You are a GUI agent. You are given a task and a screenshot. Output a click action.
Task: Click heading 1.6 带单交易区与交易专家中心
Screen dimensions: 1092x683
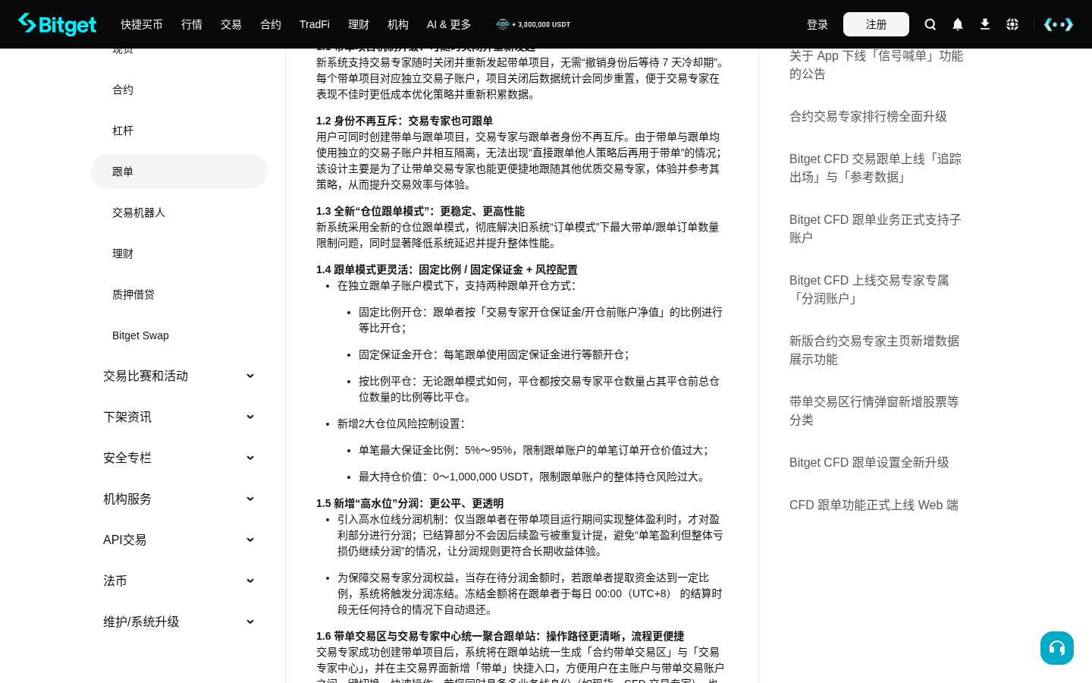(x=500, y=636)
